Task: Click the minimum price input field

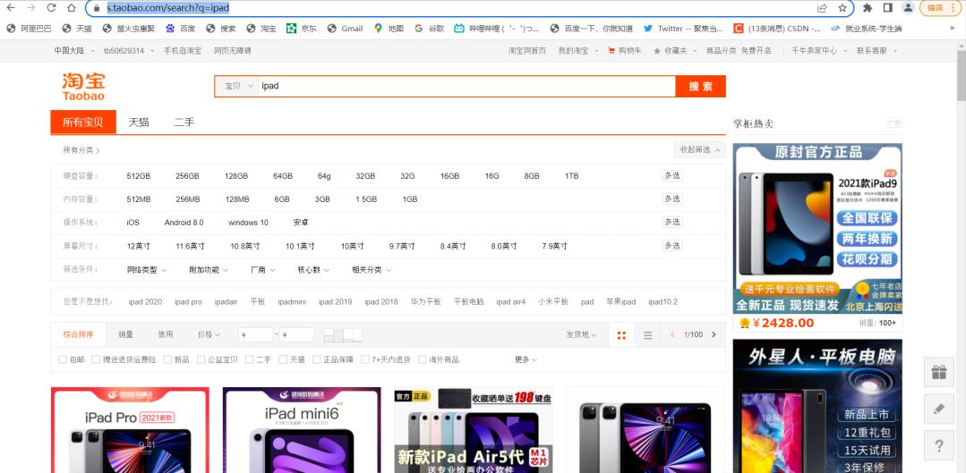Action: (256, 335)
